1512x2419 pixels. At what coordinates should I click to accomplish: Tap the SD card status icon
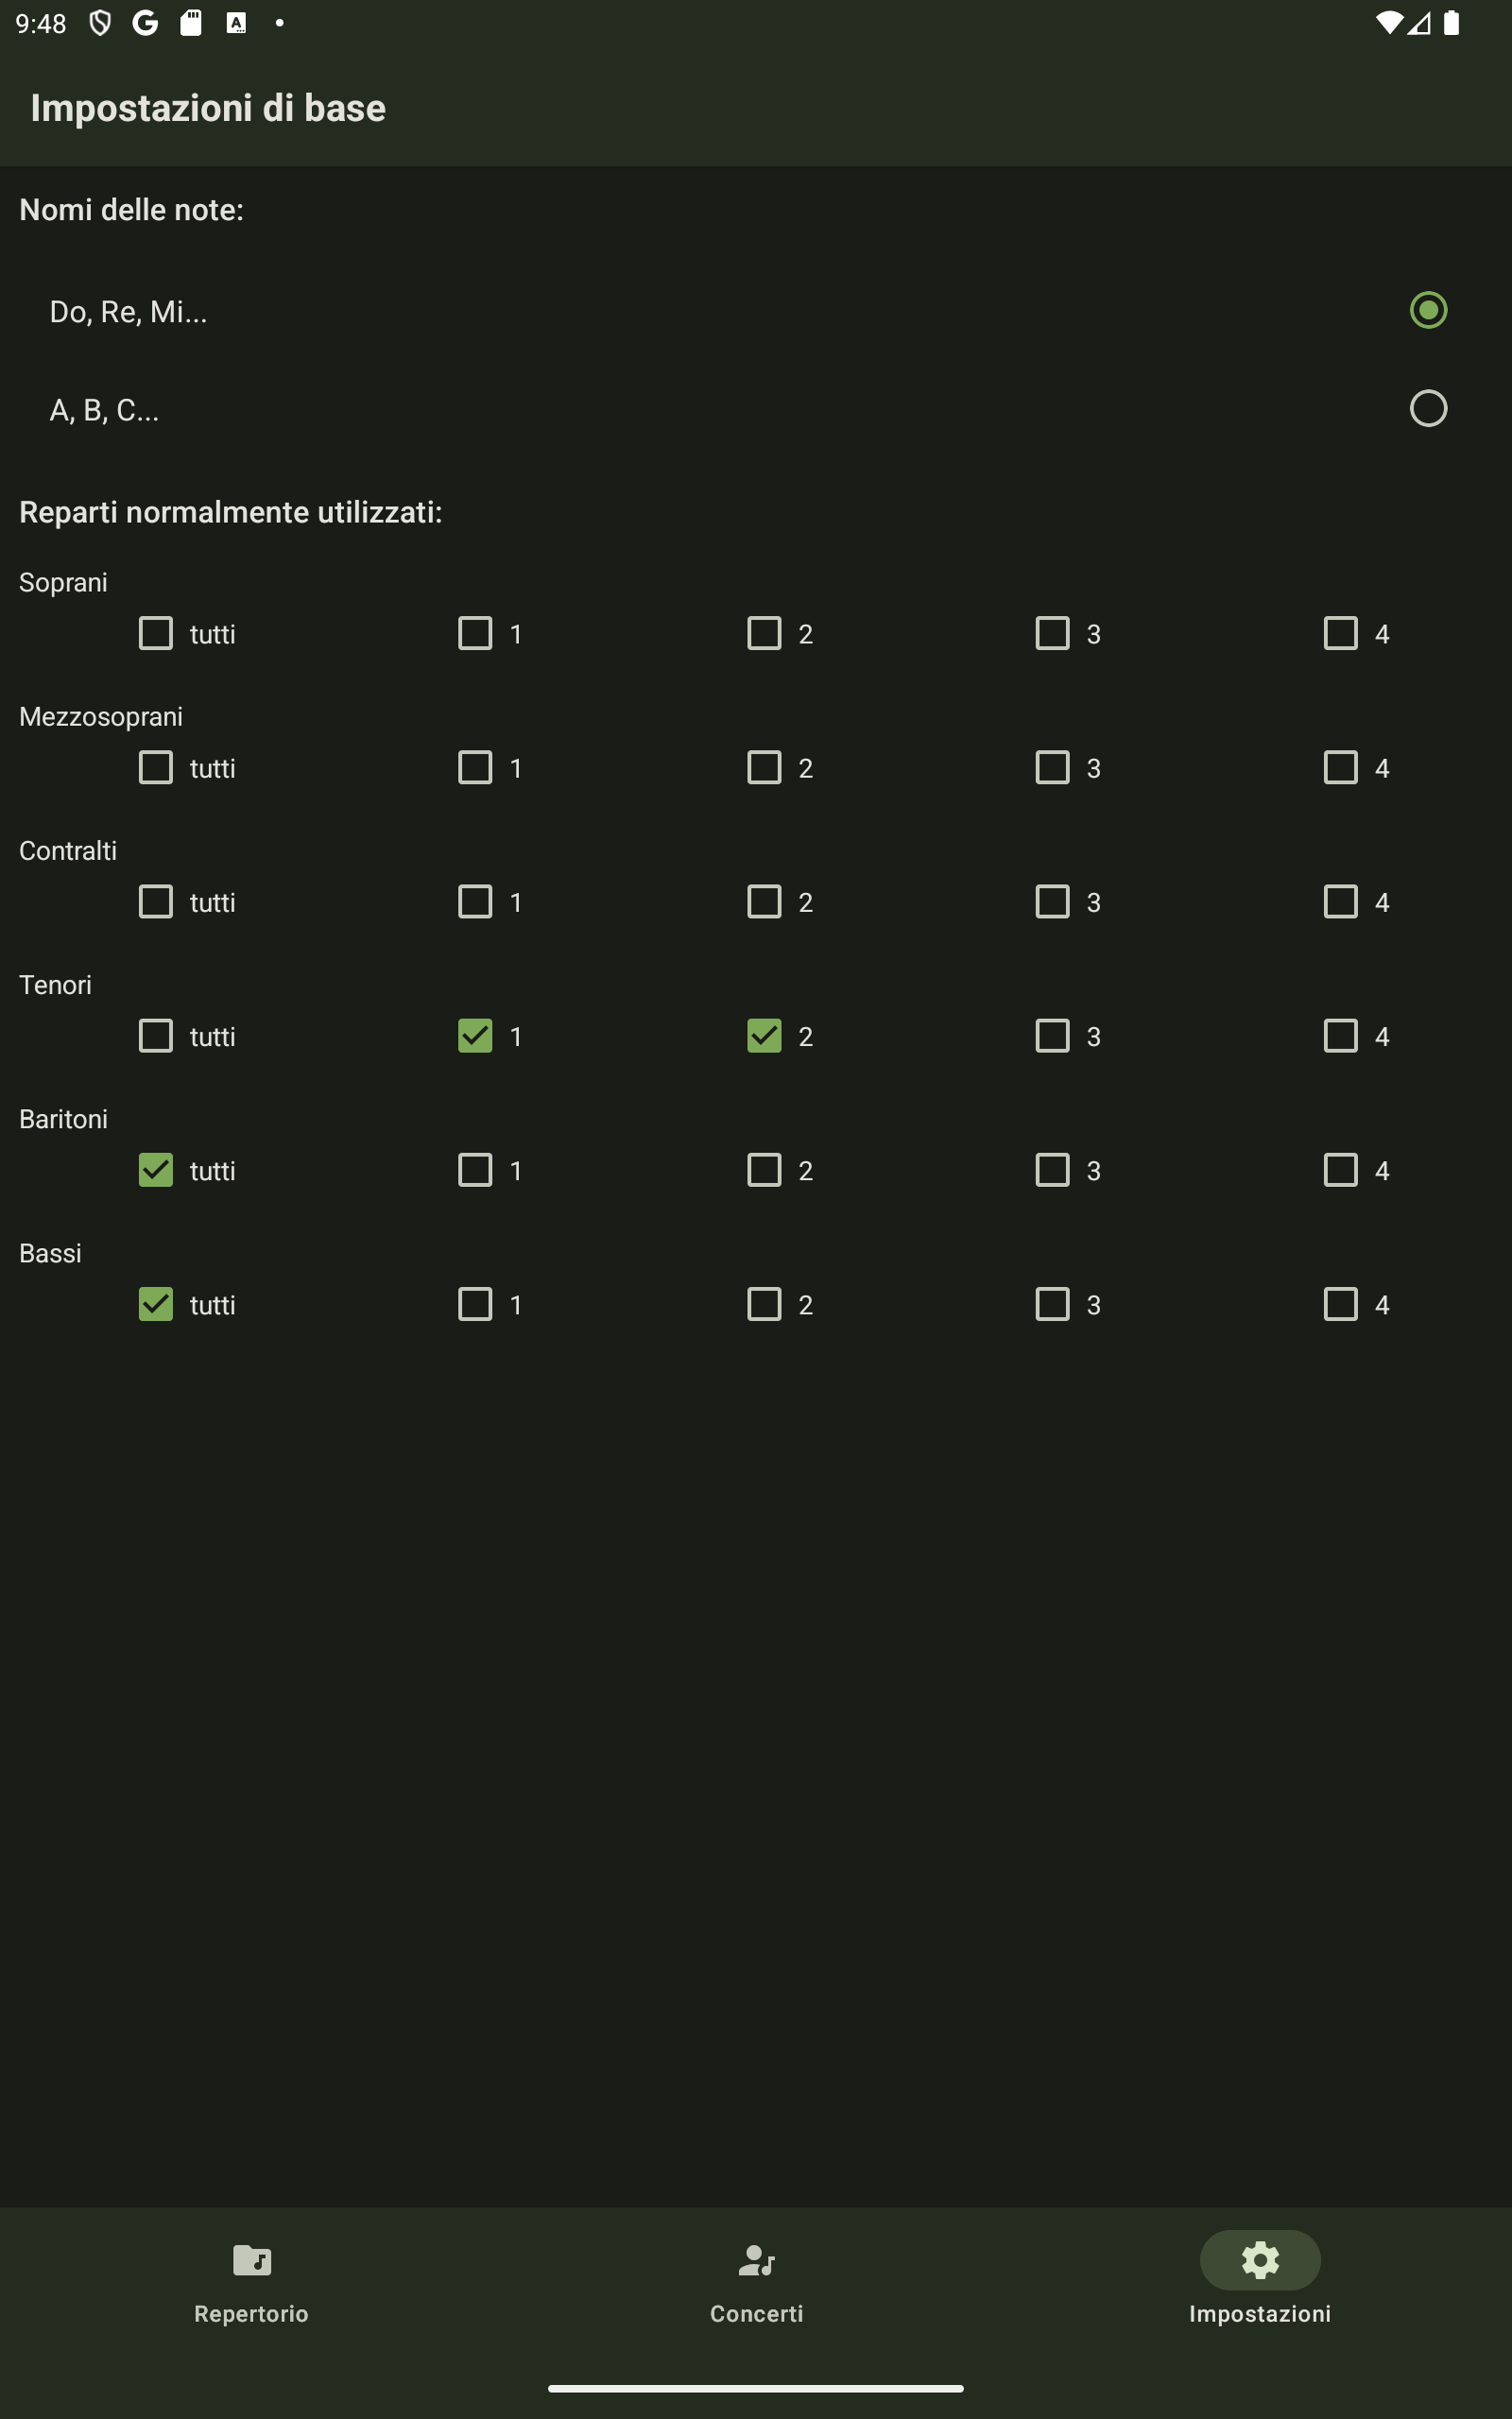coord(190,23)
